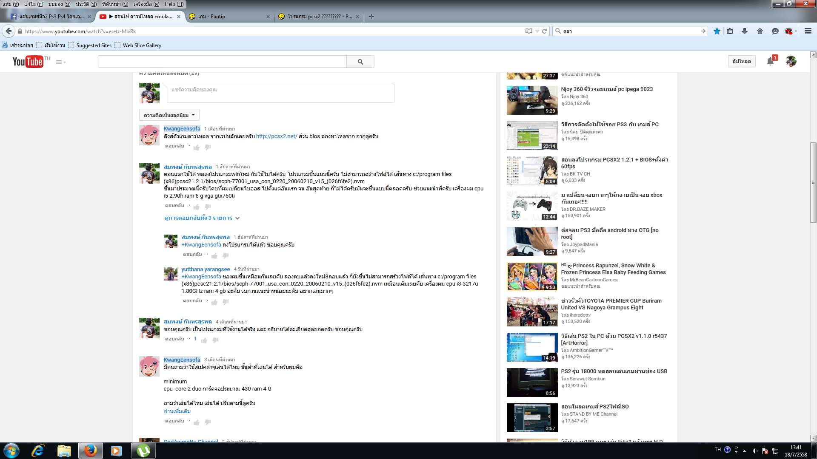The width and height of the screenshot is (817, 459).
Task: Open volume speaker icon in system tray
Action: [x=754, y=451]
